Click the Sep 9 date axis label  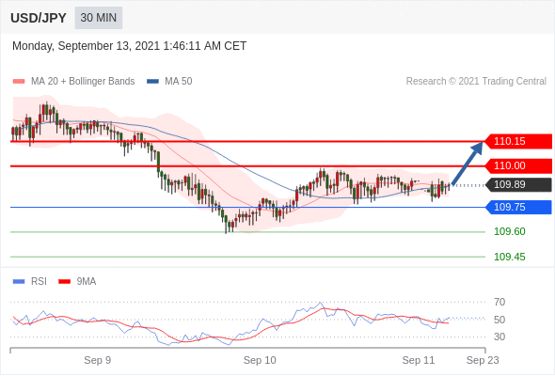pyautogui.click(x=97, y=360)
